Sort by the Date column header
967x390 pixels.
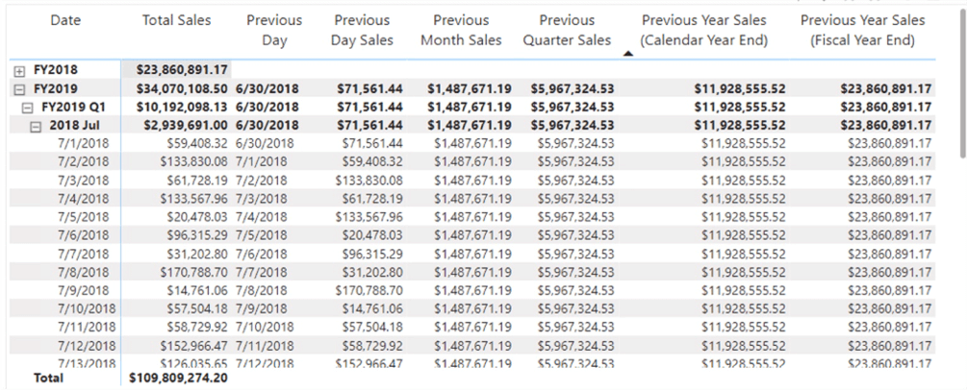[x=65, y=20]
